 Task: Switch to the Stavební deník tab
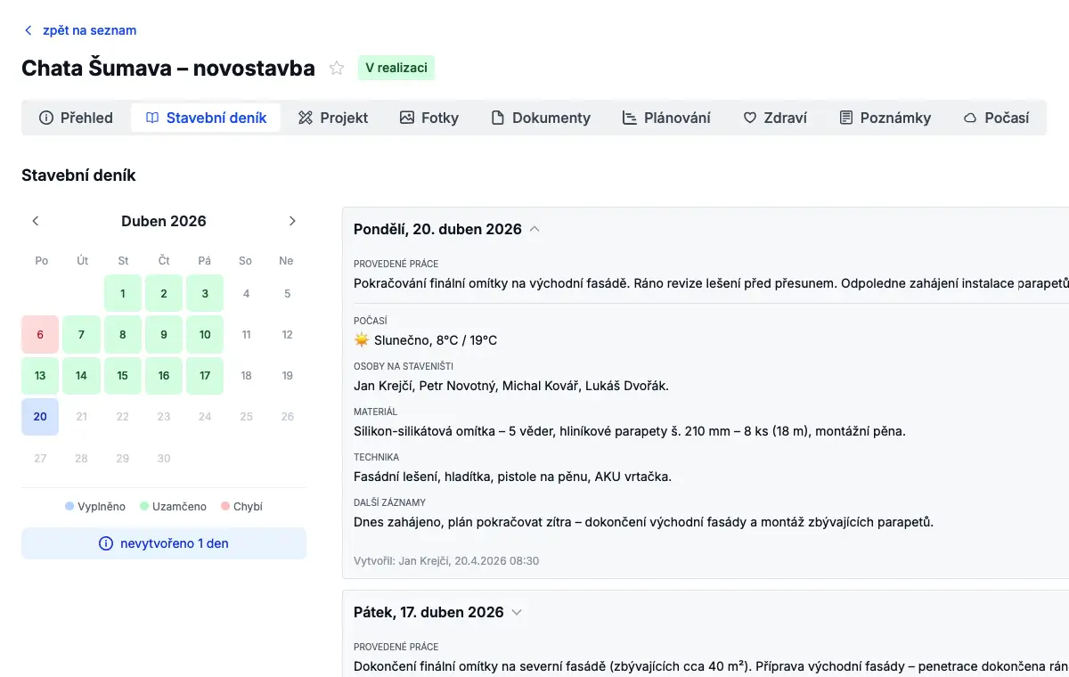coord(206,118)
